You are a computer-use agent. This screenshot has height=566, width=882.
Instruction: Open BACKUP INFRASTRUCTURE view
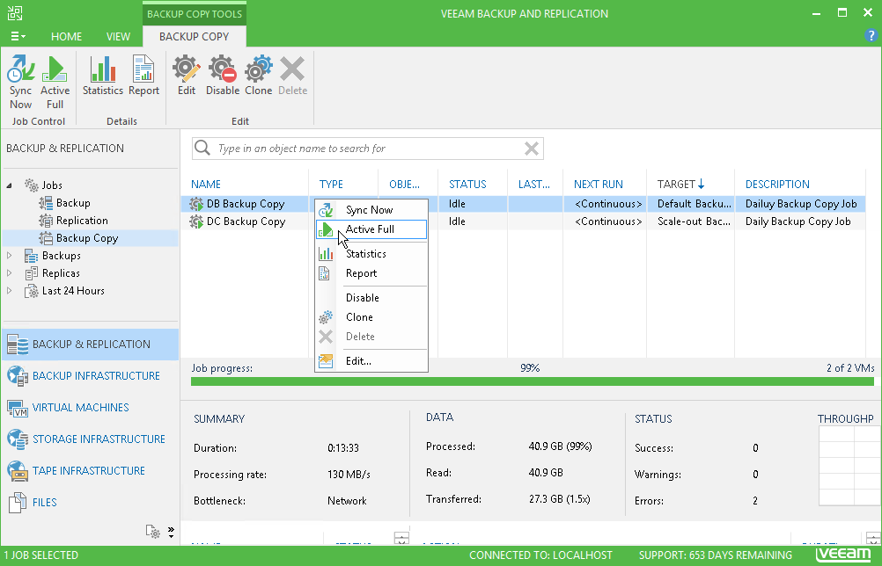[x=90, y=375]
